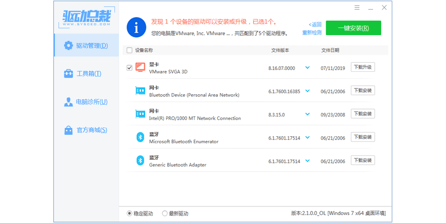Click the VMware SVGA 3D display card icon
This screenshot has height=223, width=446.
coord(140,68)
